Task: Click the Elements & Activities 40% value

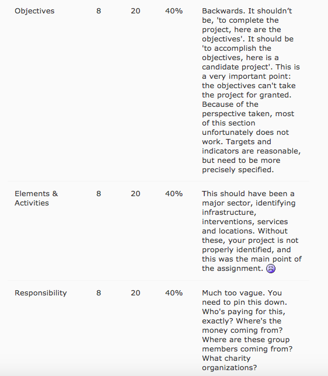Action: (x=174, y=194)
